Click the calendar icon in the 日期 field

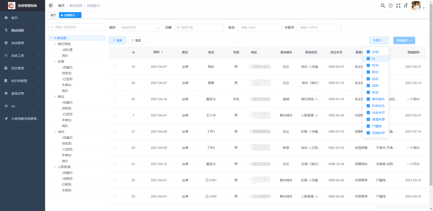178,27
